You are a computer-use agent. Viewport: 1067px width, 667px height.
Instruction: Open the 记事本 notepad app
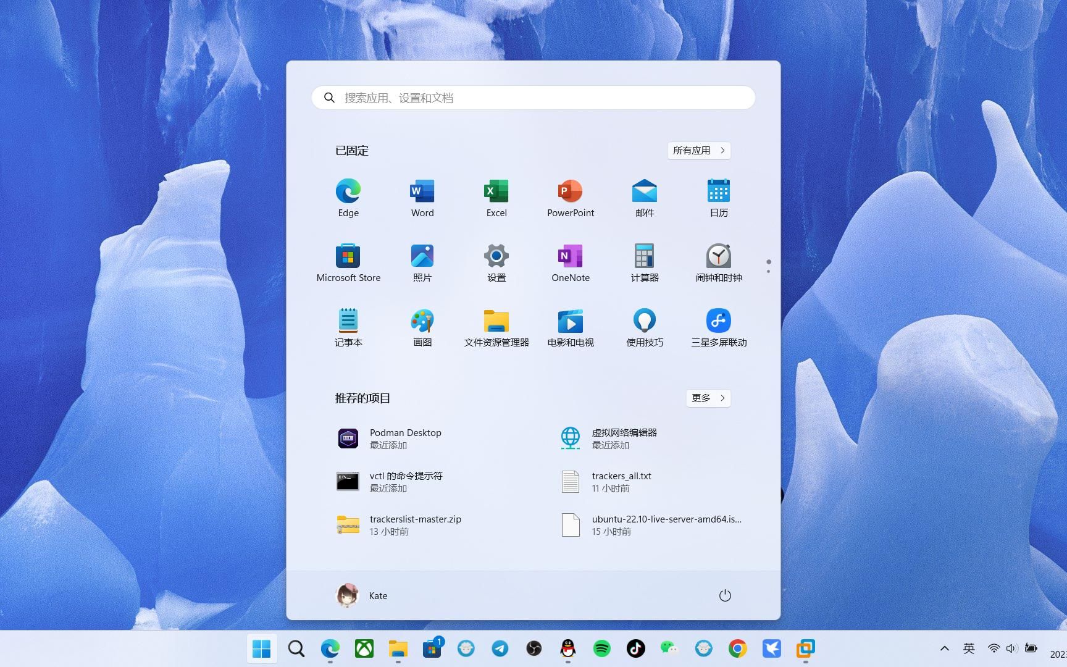click(348, 327)
